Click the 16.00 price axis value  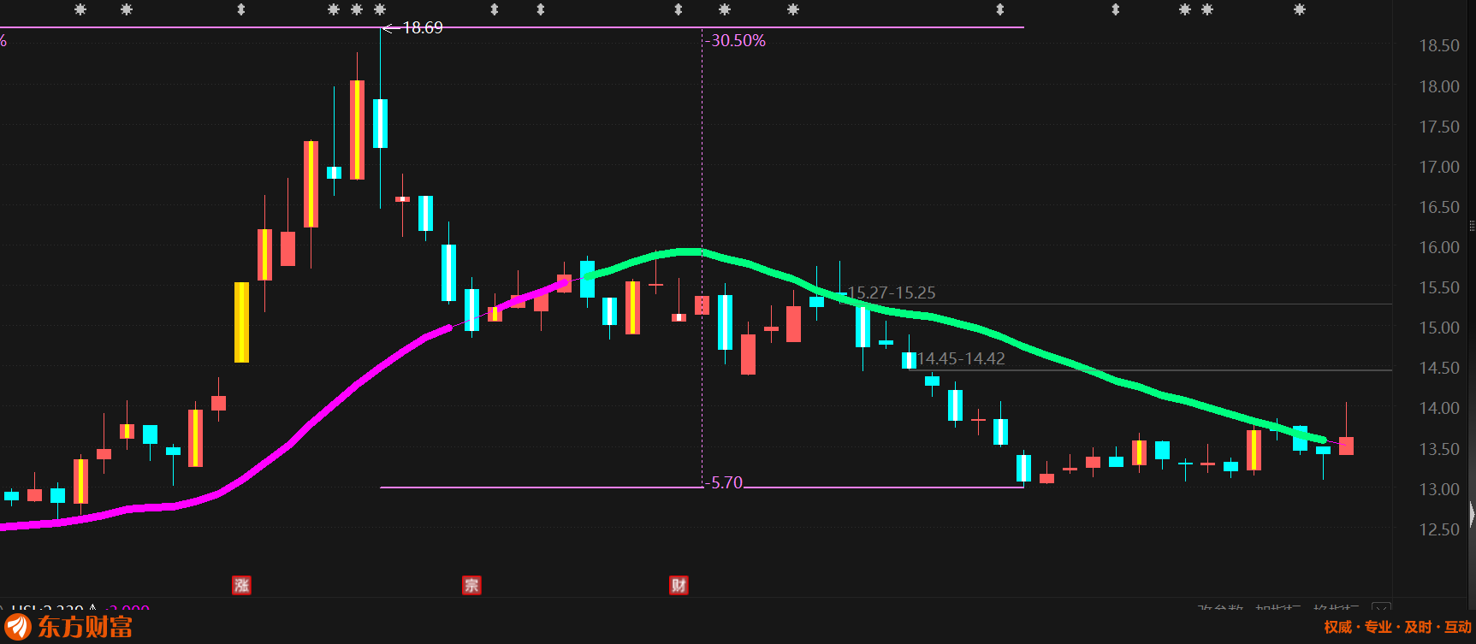pyautogui.click(x=1439, y=247)
